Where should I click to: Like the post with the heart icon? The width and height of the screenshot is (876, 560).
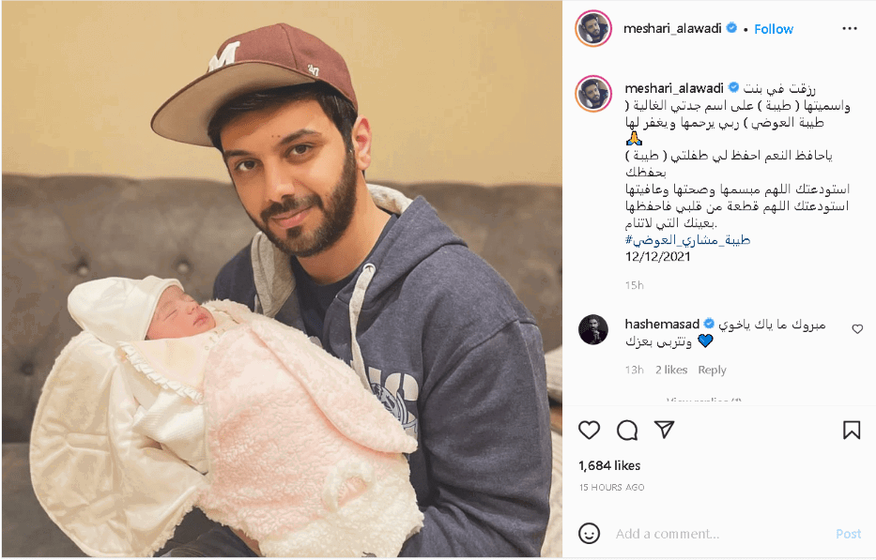click(589, 430)
